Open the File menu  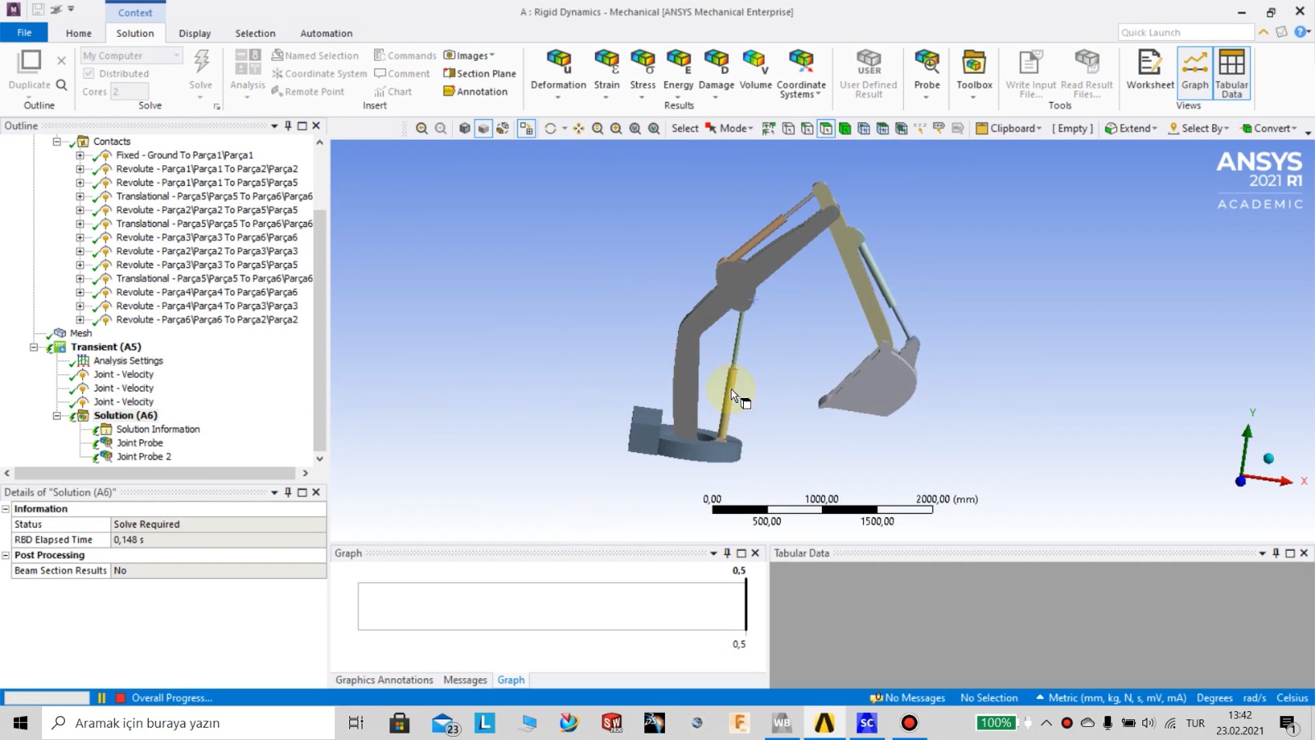pos(24,33)
